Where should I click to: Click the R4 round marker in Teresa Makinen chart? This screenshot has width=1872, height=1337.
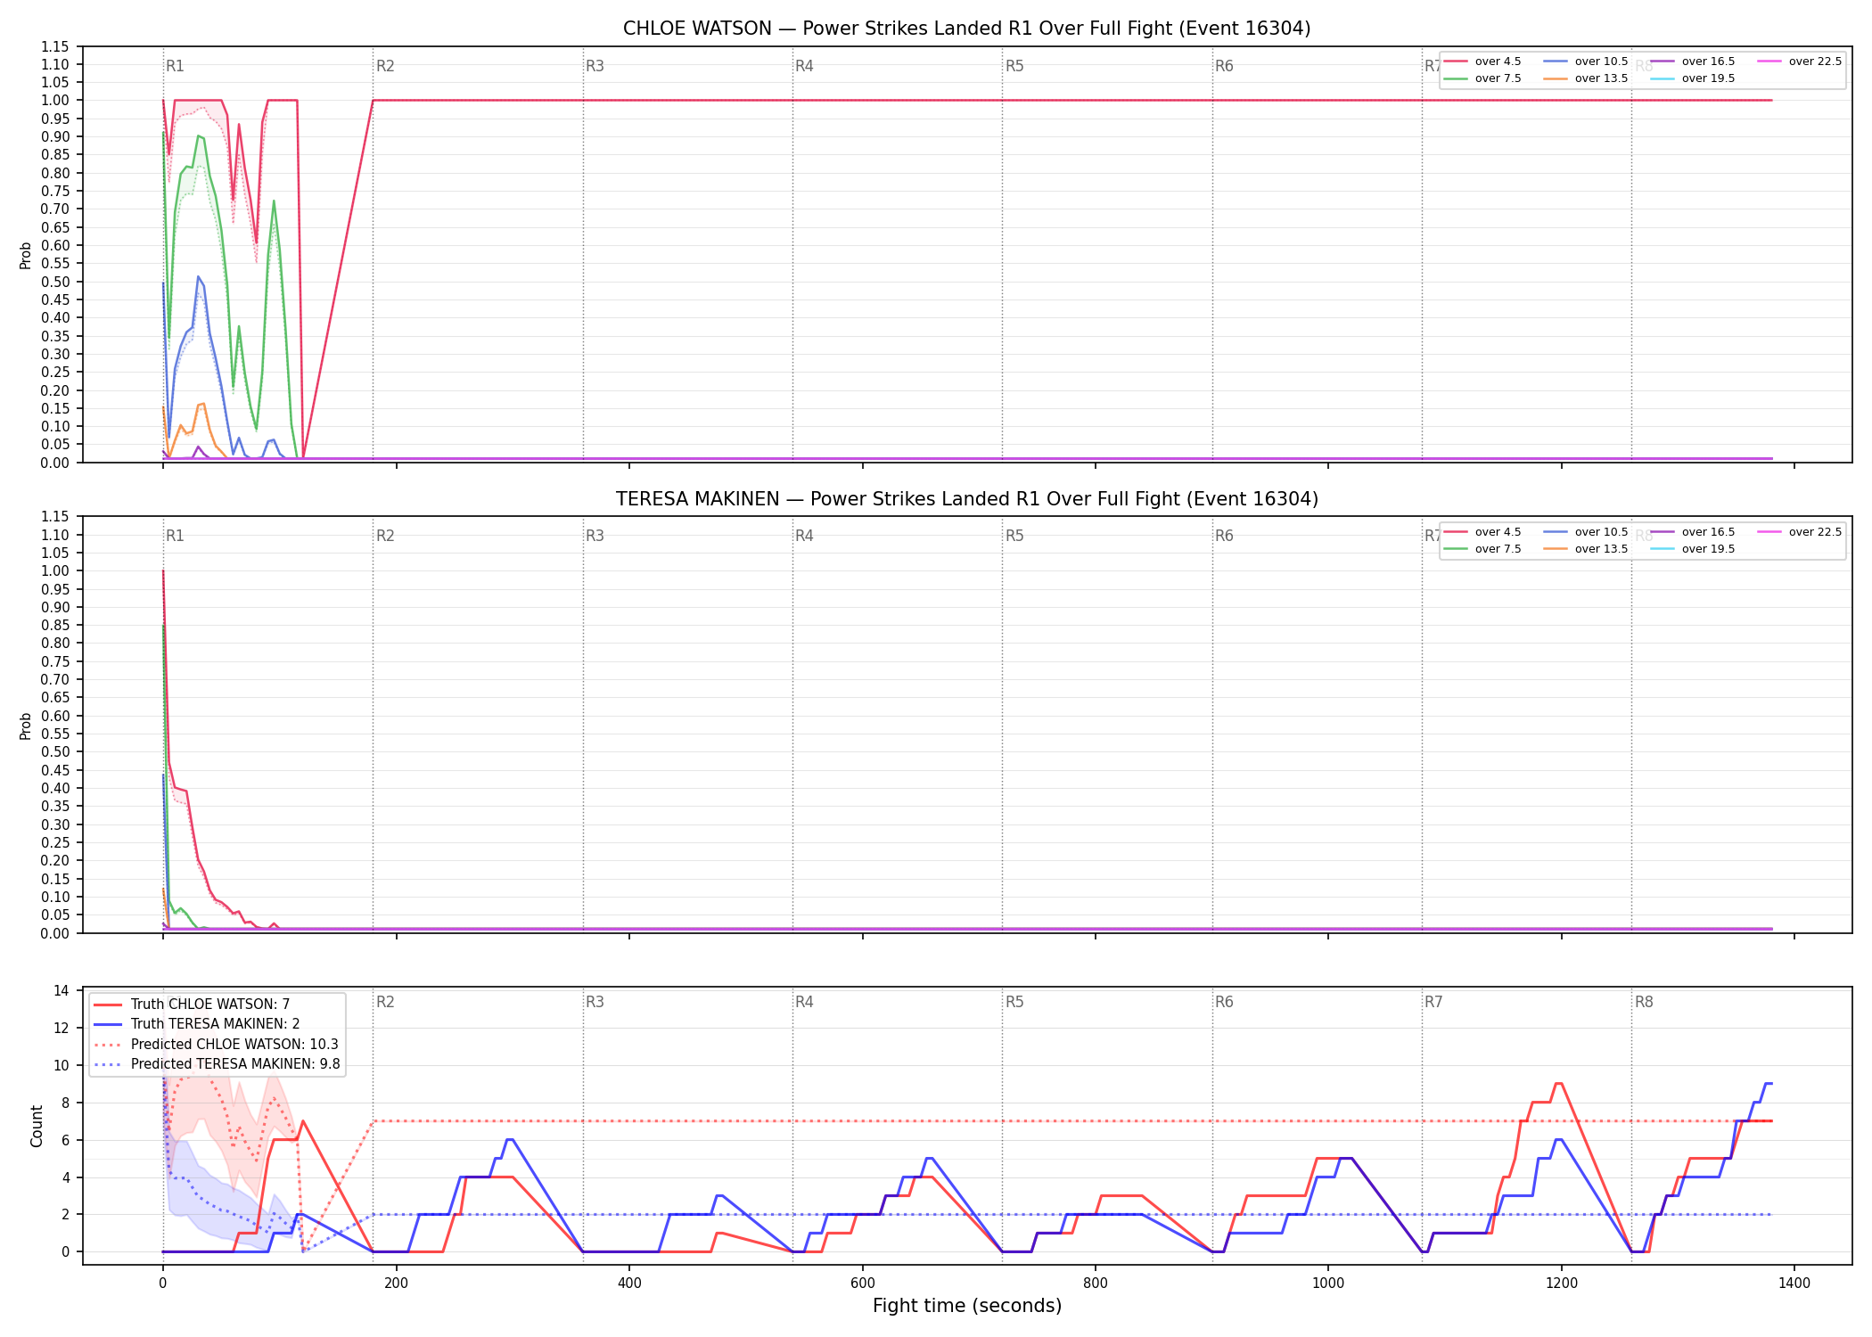804,536
